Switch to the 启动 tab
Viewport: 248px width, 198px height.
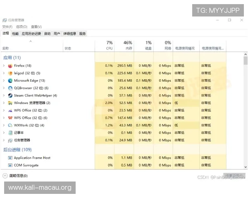point(47,34)
